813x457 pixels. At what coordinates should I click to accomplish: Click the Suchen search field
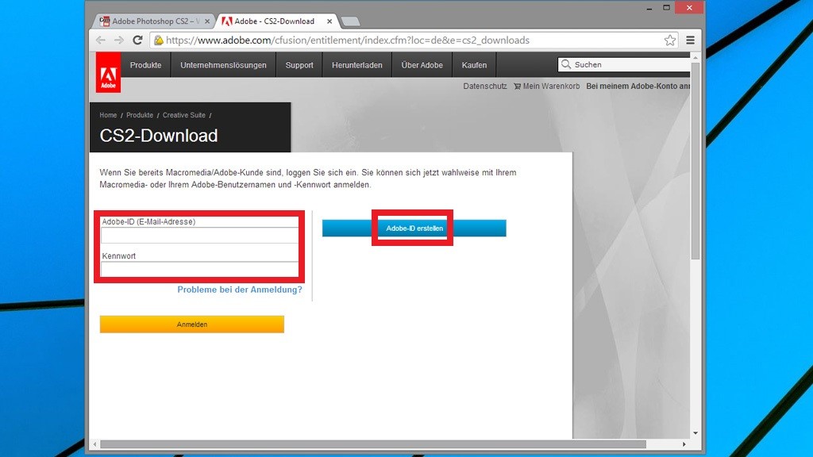624,64
